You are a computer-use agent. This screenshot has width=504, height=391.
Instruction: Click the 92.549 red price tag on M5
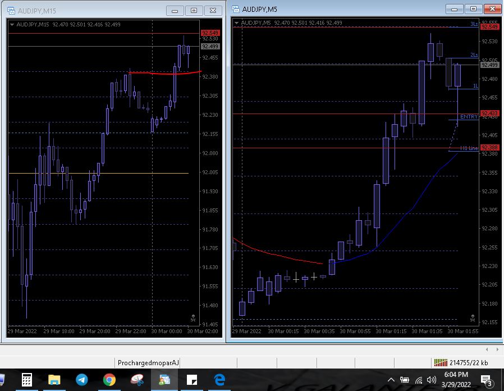(x=489, y=27)
